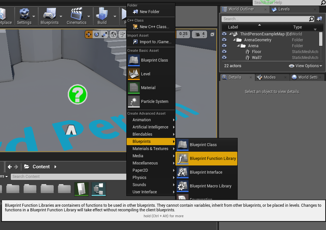Toggle the world coordinate globe icon
The width and height of the screenshot is (326, 230).
[113, 34]
